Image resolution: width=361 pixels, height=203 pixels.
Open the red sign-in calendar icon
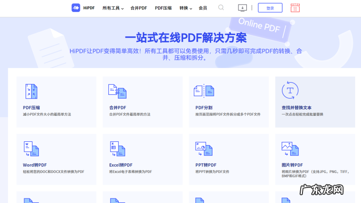coord(295,8)
